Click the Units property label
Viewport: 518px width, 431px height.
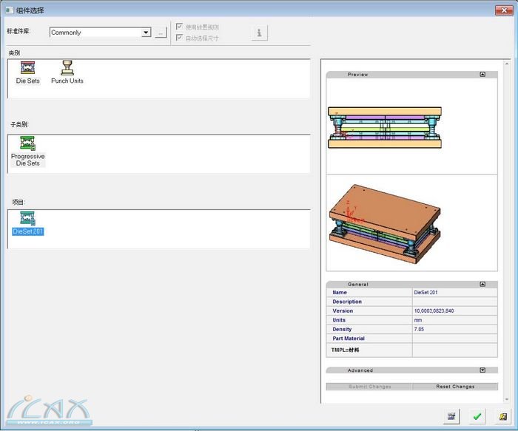[x=339, y=320]
